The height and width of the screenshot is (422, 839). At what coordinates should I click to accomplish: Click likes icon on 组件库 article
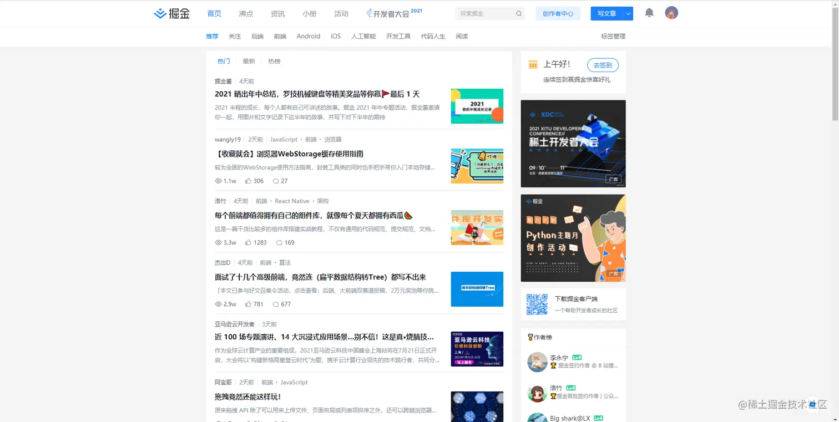click(x=248, y=243)
